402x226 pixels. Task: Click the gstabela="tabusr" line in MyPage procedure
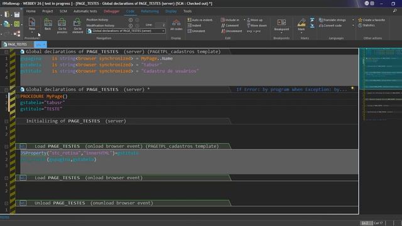43,102
